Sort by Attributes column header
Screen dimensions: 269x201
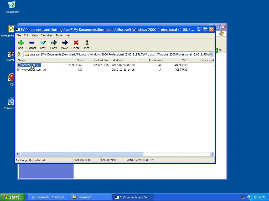pos(149,60)
